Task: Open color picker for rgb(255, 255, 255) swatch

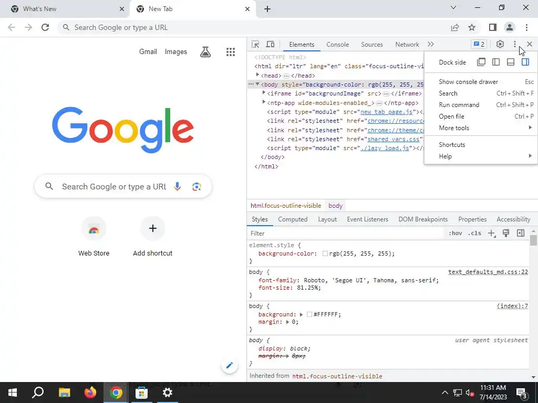Action: pyautogui.click(x=325, y=253)
